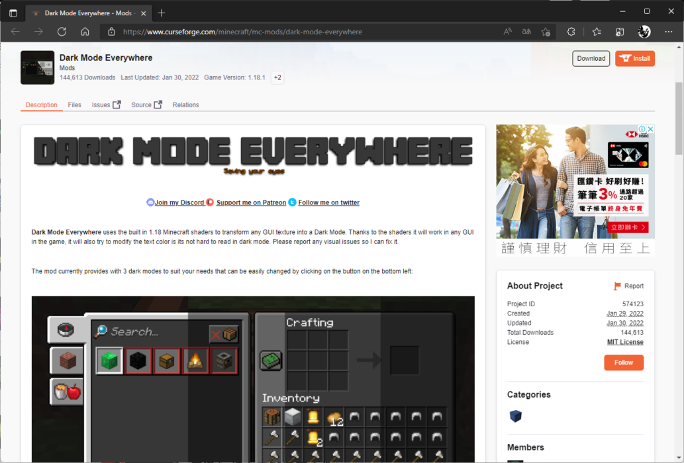Click the Updated date Jan 30, 2022
The width and height of the screenshot is (684, 463).
pyautogui.click(x=624, y=323)
